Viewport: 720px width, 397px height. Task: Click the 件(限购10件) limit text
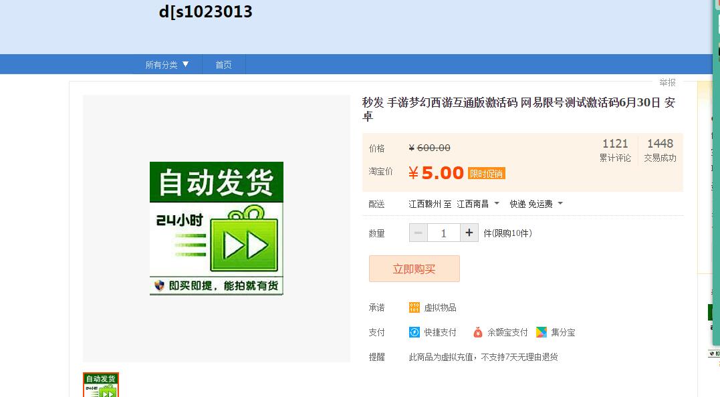tap(508, 233)
